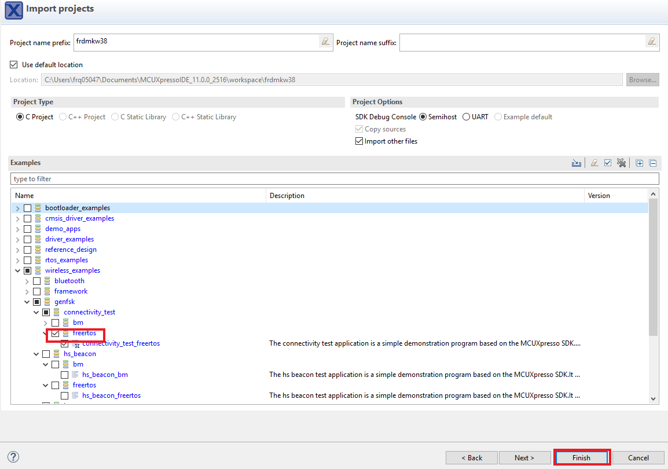Clear the project name prefix with eraser icon
The width and height of the screenshot is (668, 469).
[x=325, y=42]
